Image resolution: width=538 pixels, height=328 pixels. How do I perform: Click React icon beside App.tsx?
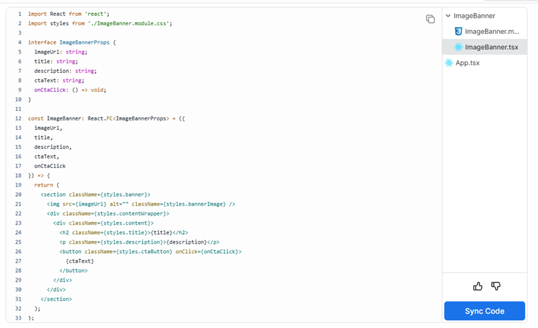pos(449,63)
